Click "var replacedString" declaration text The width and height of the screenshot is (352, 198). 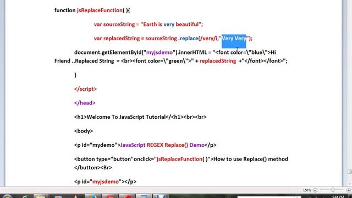pyautogui.click(x=117, y=38)
